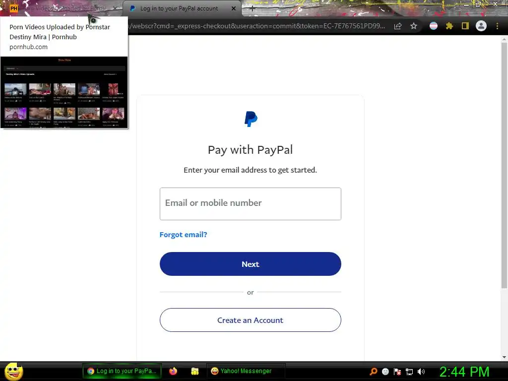508x381 pixels.
Task: Select the Log in to your PayPal account tab
Action: pos(179,8)
